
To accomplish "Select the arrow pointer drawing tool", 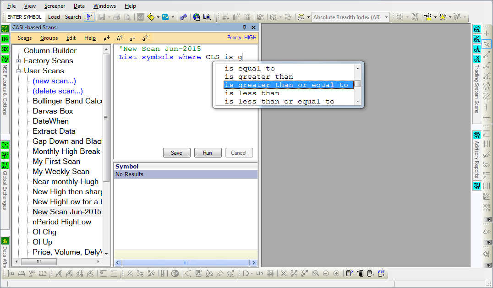I will (x=487, y=44).
